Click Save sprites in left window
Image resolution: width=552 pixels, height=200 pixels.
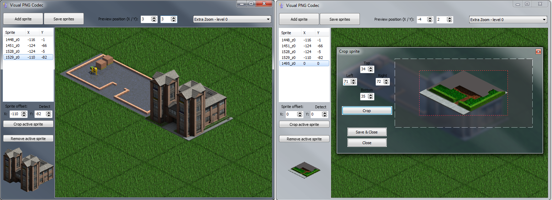64,19
